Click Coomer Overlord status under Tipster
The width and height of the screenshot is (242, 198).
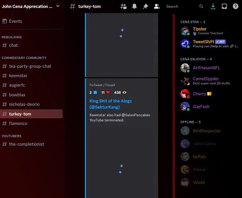(x=210, y=33)
